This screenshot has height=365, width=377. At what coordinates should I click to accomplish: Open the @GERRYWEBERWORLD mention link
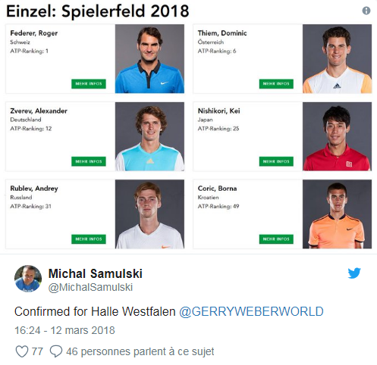[x=251, y=311]
